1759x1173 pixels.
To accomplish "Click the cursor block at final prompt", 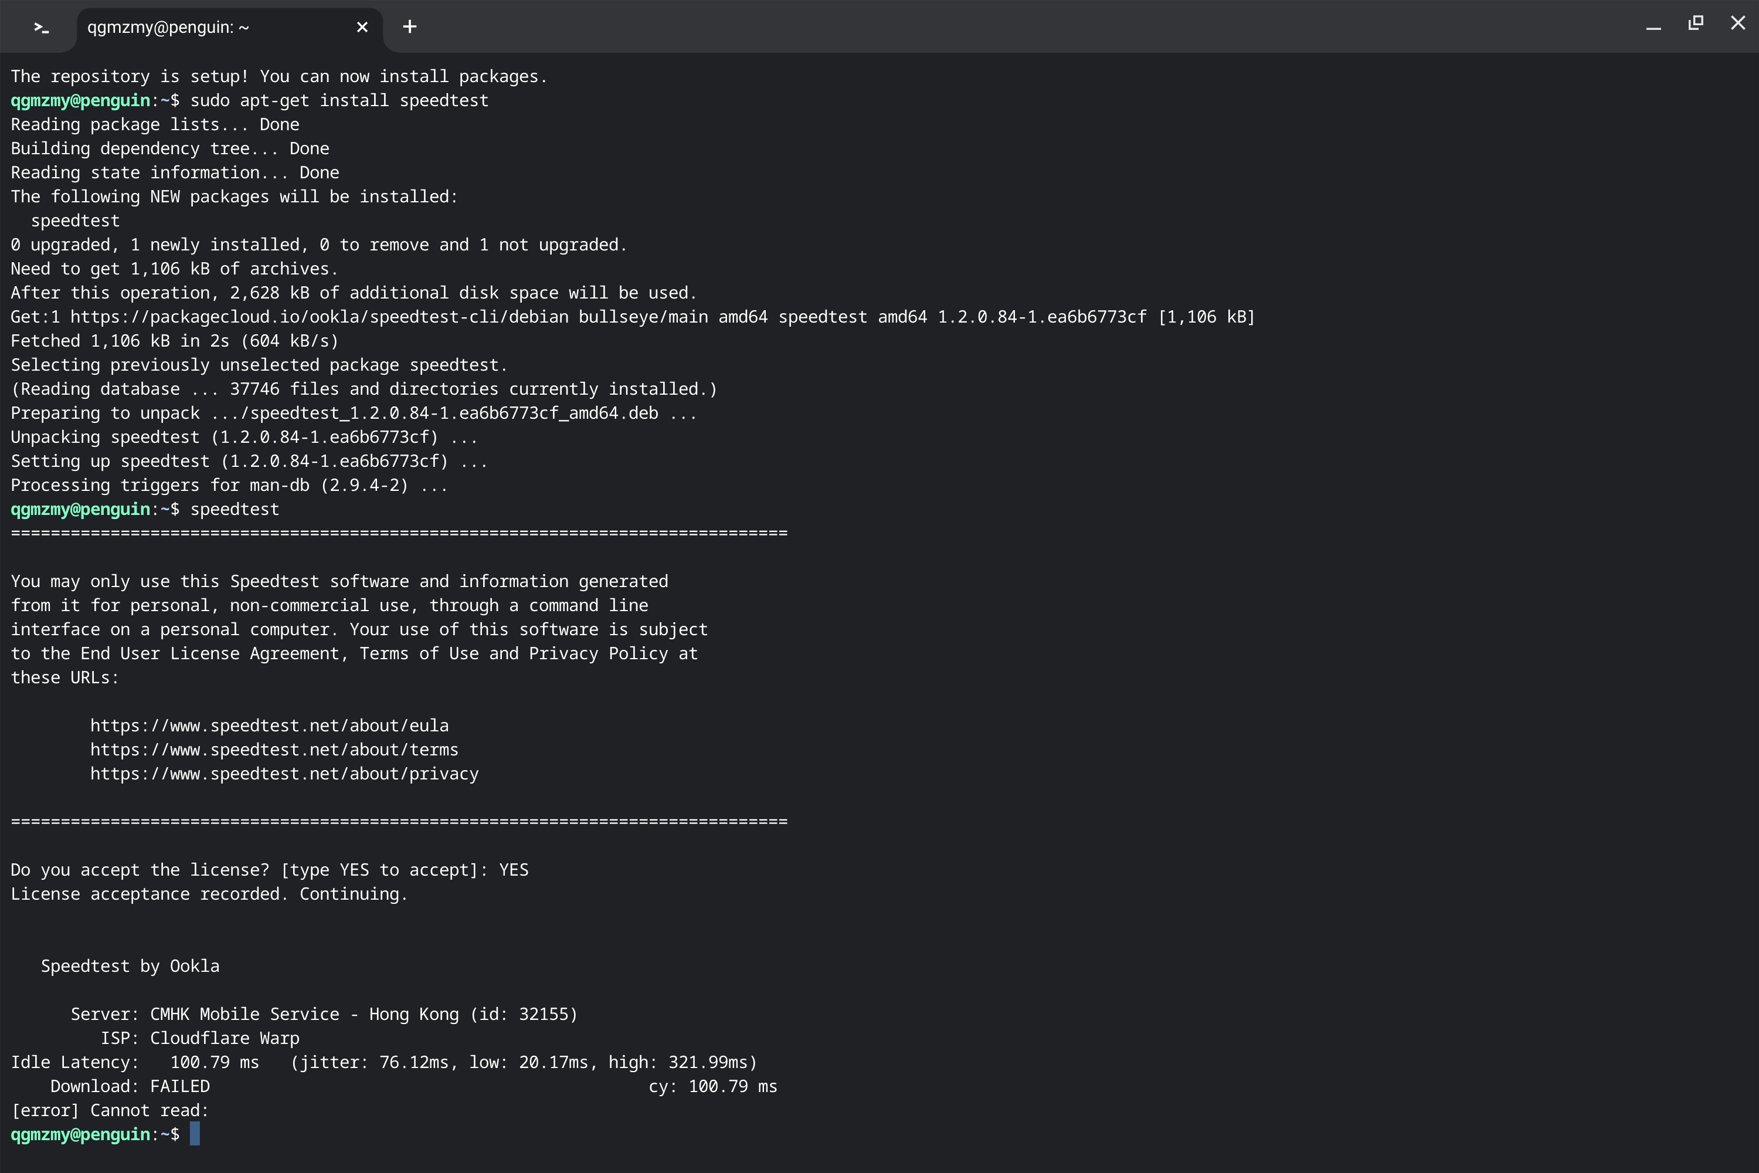I will click(x=195, y=1134).
